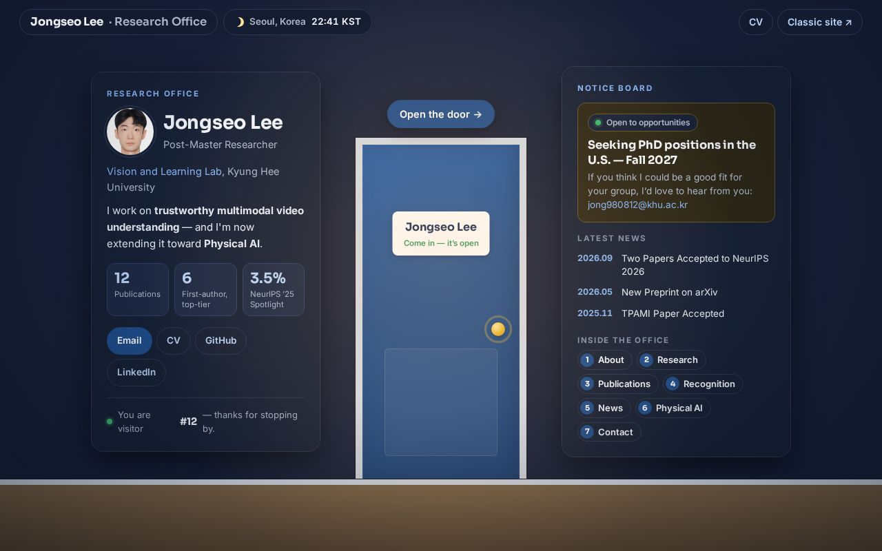Click the Email button in profile card
This screenshot has width=882, height=551.
(x=130, y=341)
